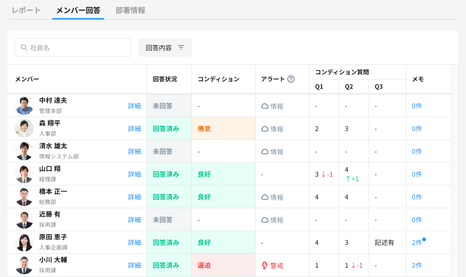Click the notification dot on 原田恵子's memo
This screenshot has width=466, height=277.
423,238
